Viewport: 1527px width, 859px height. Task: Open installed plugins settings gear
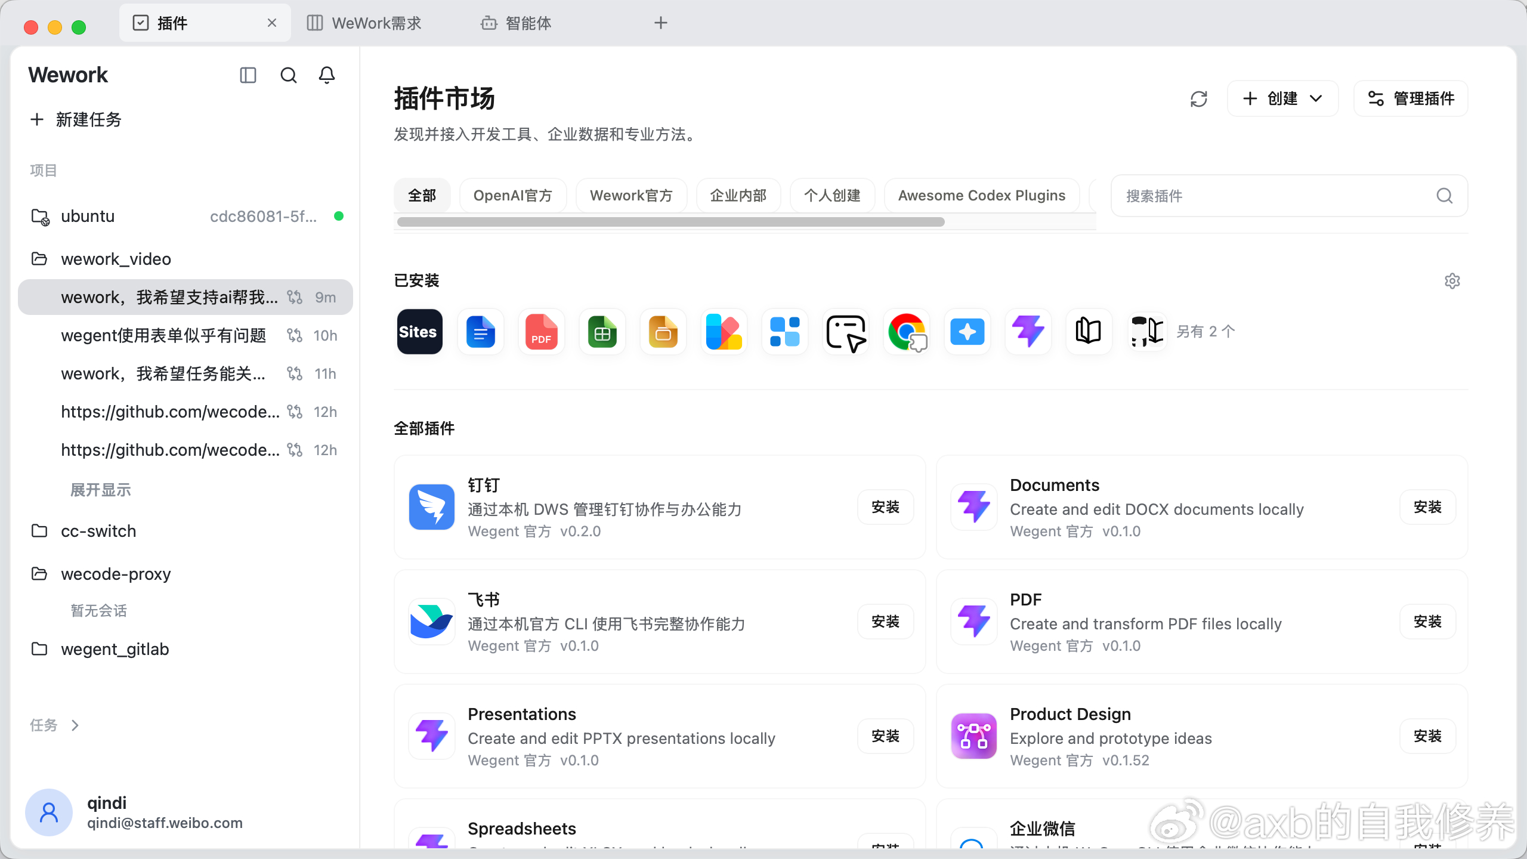1452,281
